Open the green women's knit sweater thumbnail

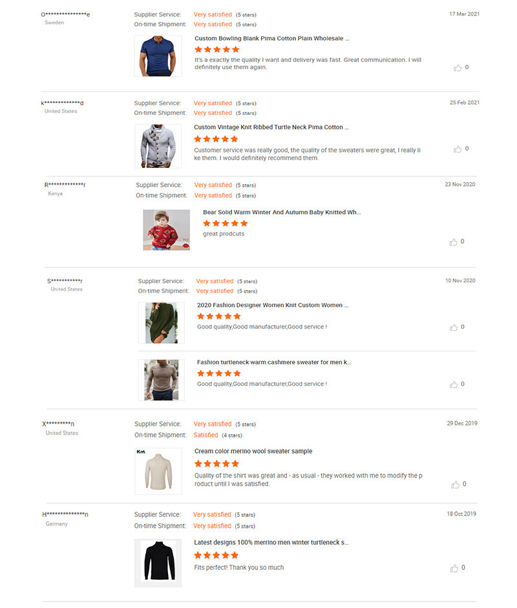click(x=161, y=322)
